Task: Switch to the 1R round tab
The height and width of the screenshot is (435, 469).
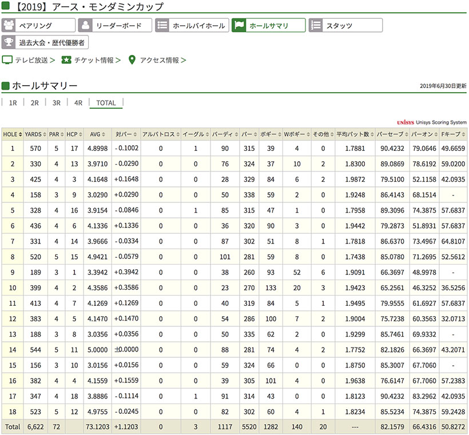Action: pos(13,103)
